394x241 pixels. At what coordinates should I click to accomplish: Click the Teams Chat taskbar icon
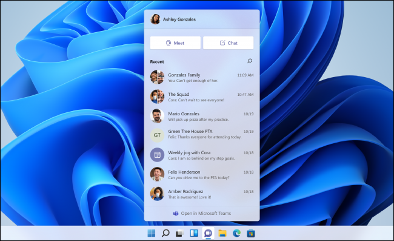click(208, 233)
